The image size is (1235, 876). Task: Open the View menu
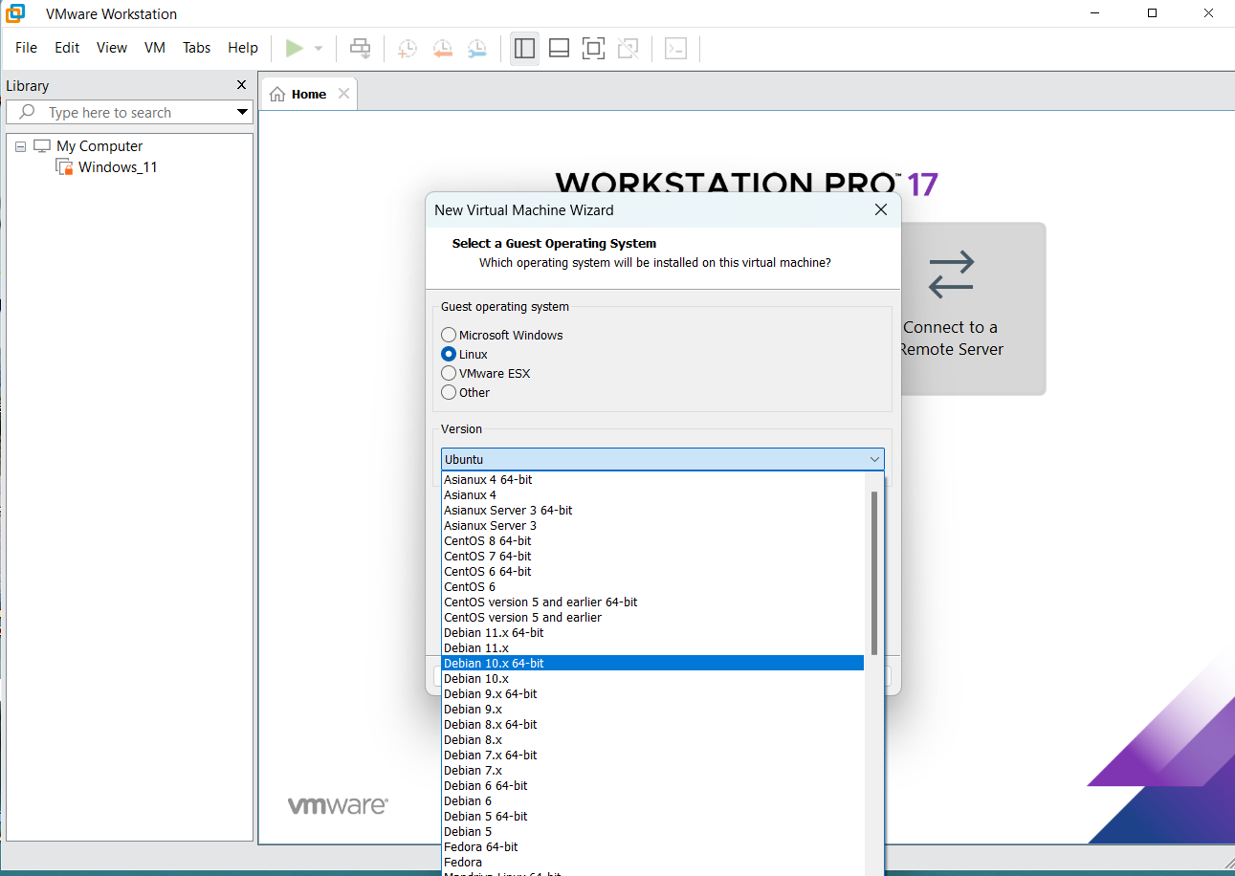pos(112,48)
